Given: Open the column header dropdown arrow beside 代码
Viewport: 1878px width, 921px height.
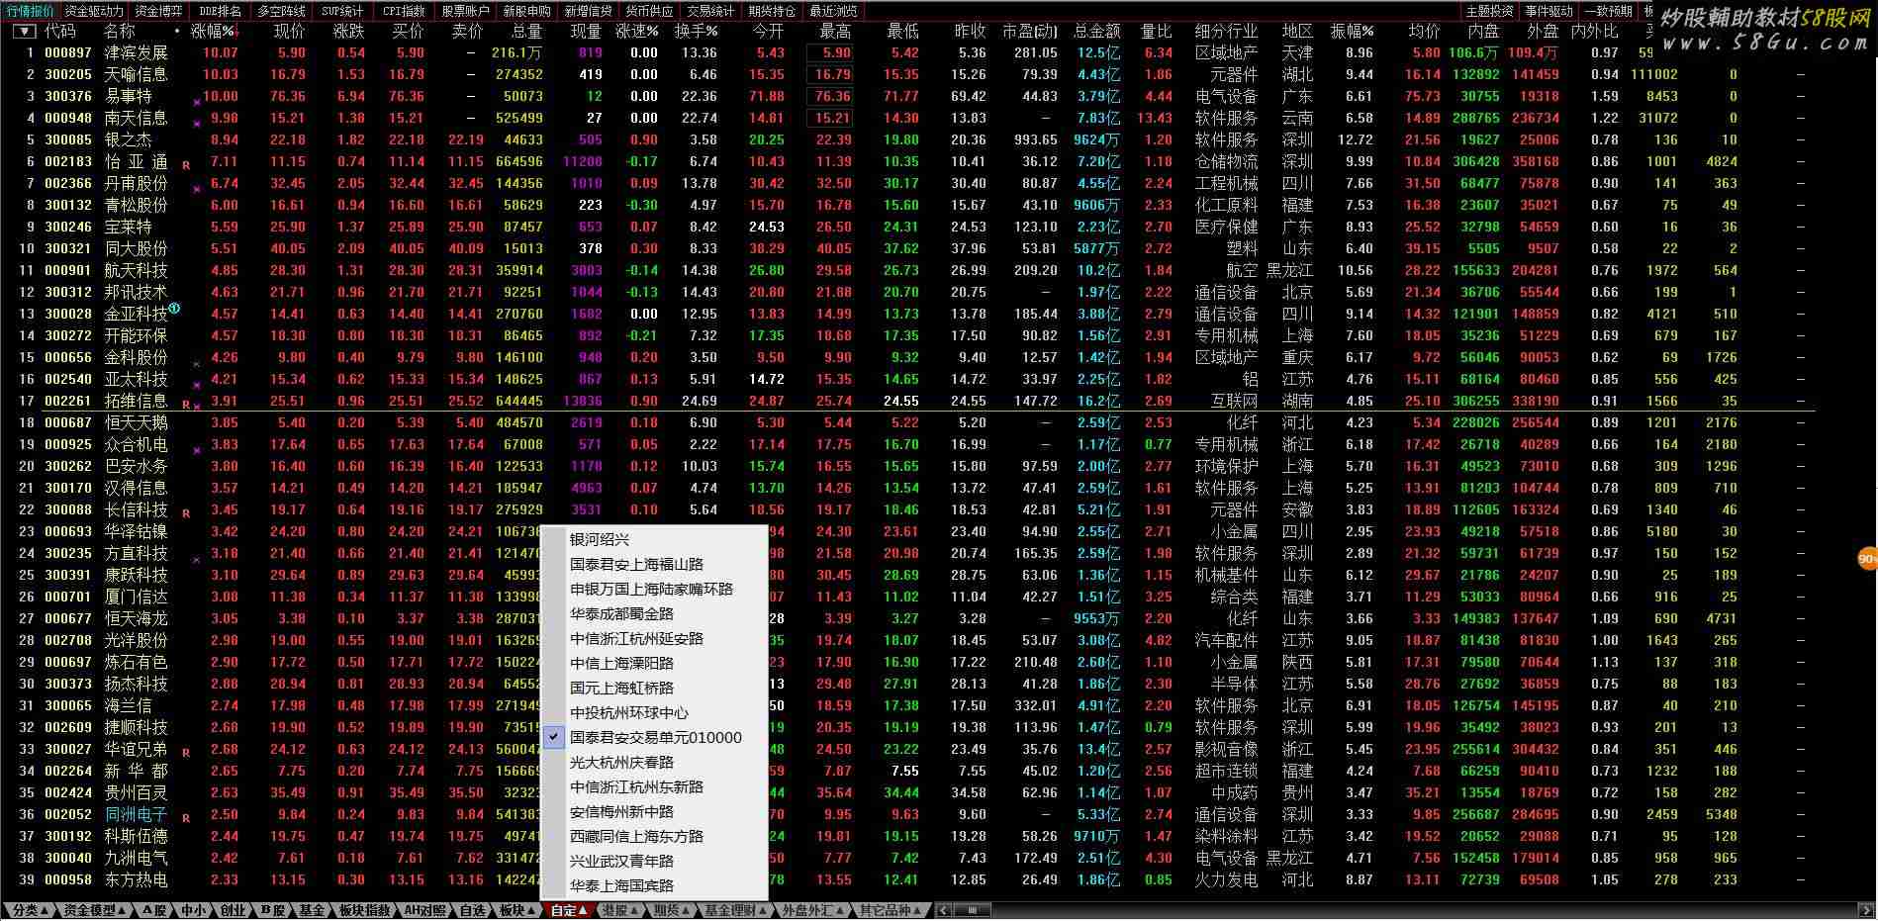Looking at the screenshot, I should tap(24, 32).
